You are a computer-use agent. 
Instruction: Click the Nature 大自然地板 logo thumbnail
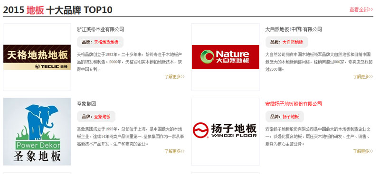click(225, 57)
